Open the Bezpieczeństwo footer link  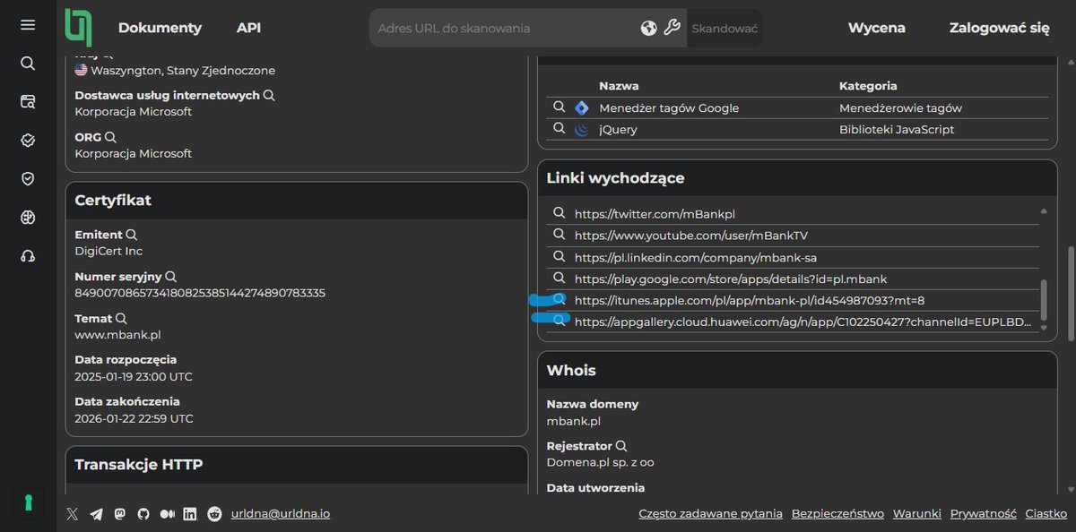click(x=837, y=514)
